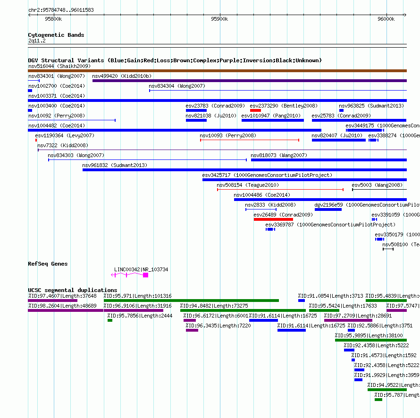Click %ID:95.5424 Length:17633 label
The height and width of the screenshot is (418, 420).
tap(343, 306)
